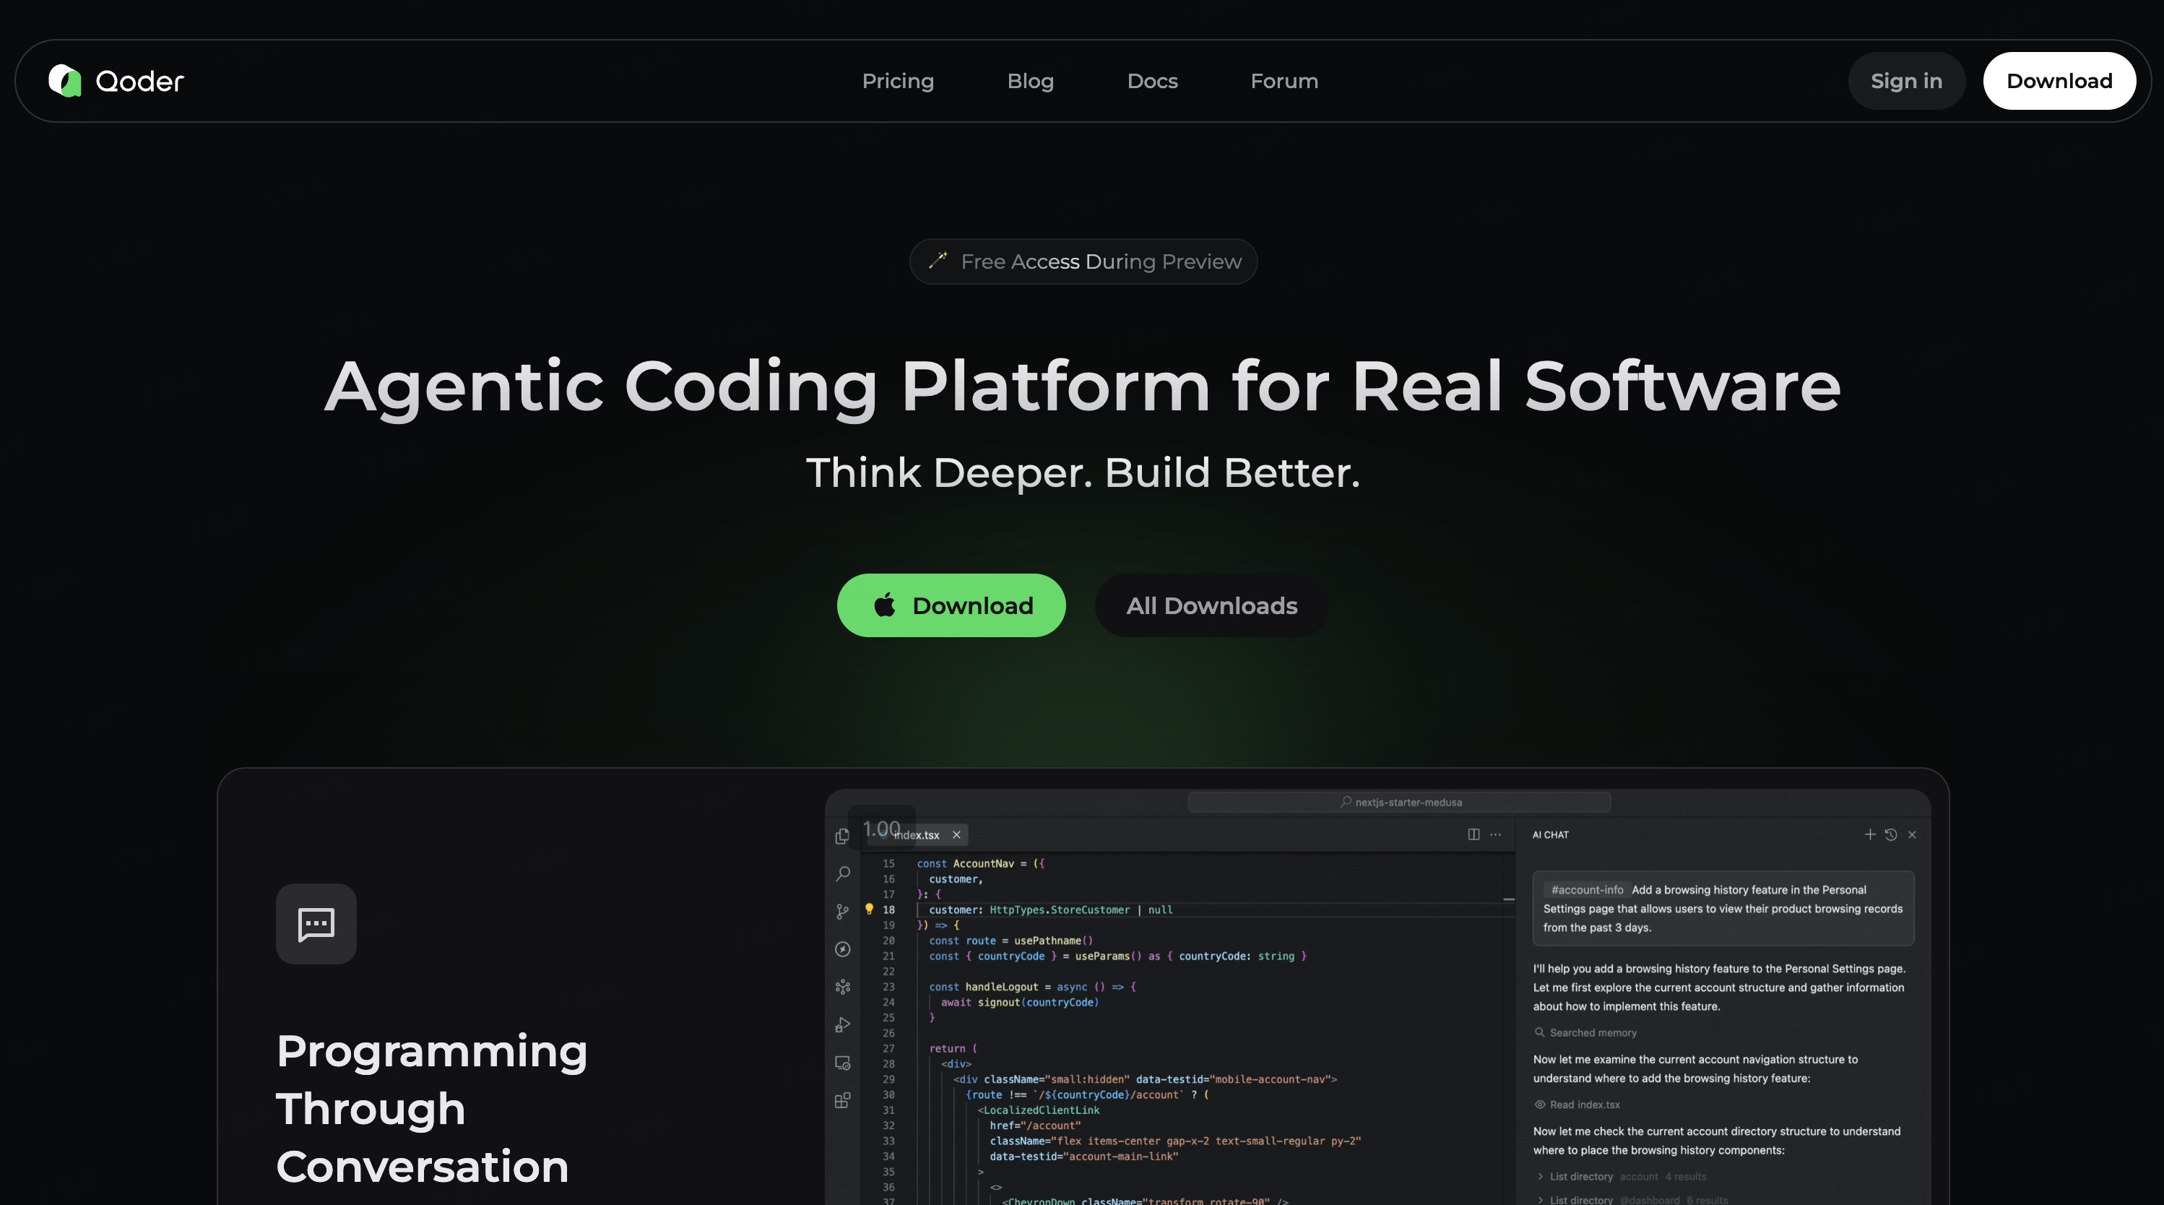Click the lightbulb on line 18

pyautogui.click(x=870, y=910)
